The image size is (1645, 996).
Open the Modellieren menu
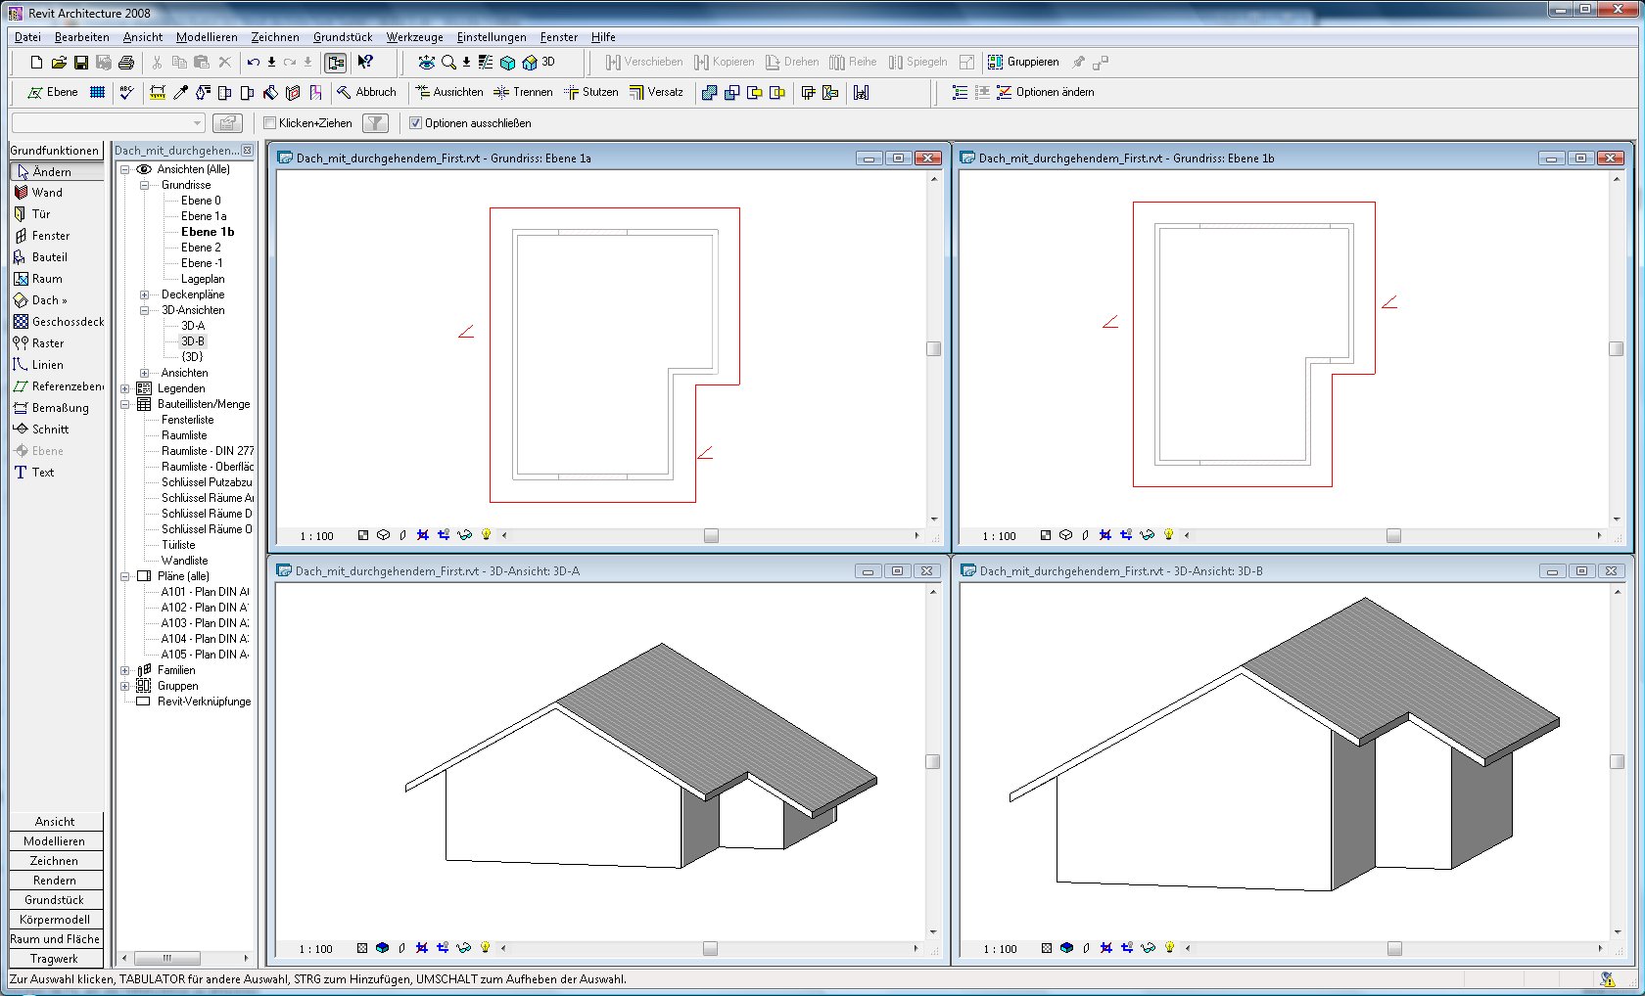coord(207,37)
